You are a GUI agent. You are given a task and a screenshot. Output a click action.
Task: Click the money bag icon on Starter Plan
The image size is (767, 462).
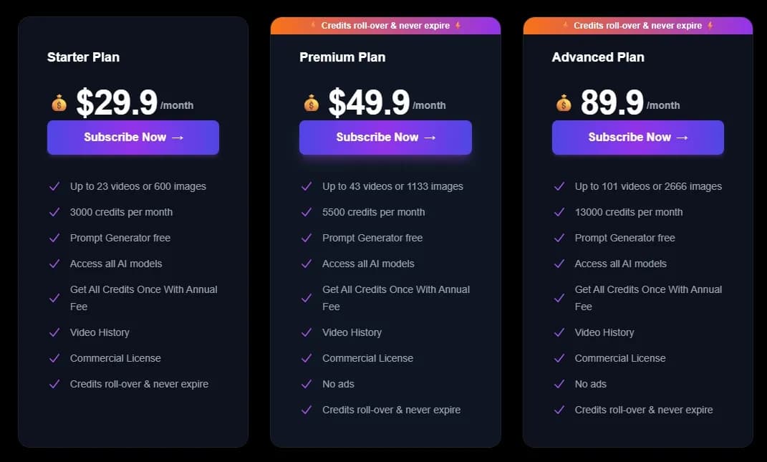[59, 104]
